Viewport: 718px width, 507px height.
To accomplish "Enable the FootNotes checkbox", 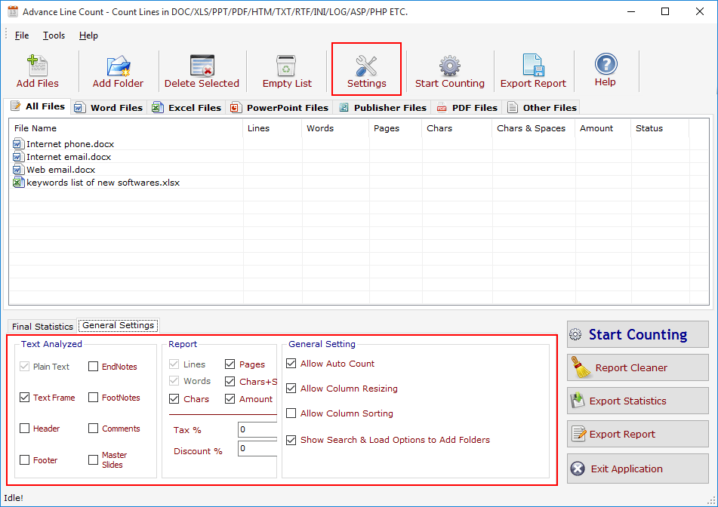I will coord(93,398).
